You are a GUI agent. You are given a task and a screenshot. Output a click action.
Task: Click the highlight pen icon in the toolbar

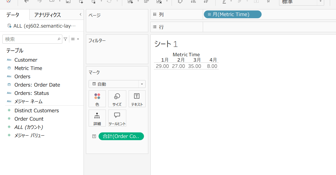(x=224, y=1)
